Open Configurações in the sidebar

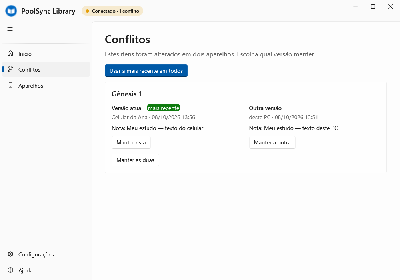(46, 254)
